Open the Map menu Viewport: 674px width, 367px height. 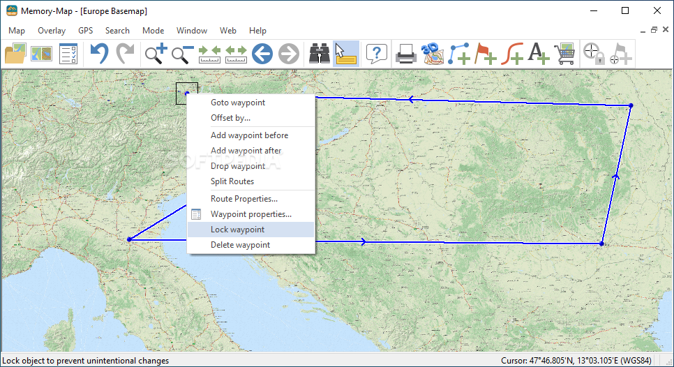coord(17,31)
